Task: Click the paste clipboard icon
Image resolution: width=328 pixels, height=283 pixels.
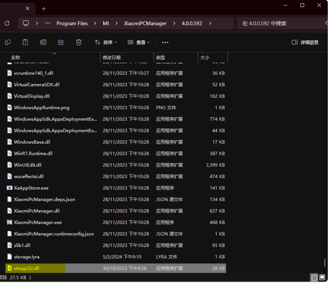Action: [x=25, y=42]
